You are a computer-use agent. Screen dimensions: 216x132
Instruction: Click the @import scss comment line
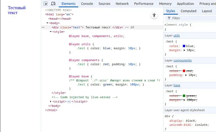[x=114, y=80]
